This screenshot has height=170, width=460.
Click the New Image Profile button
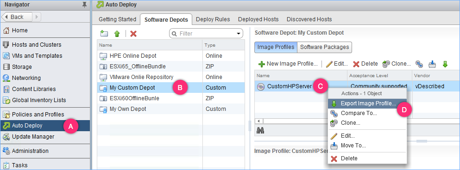[x=288, y=64]
